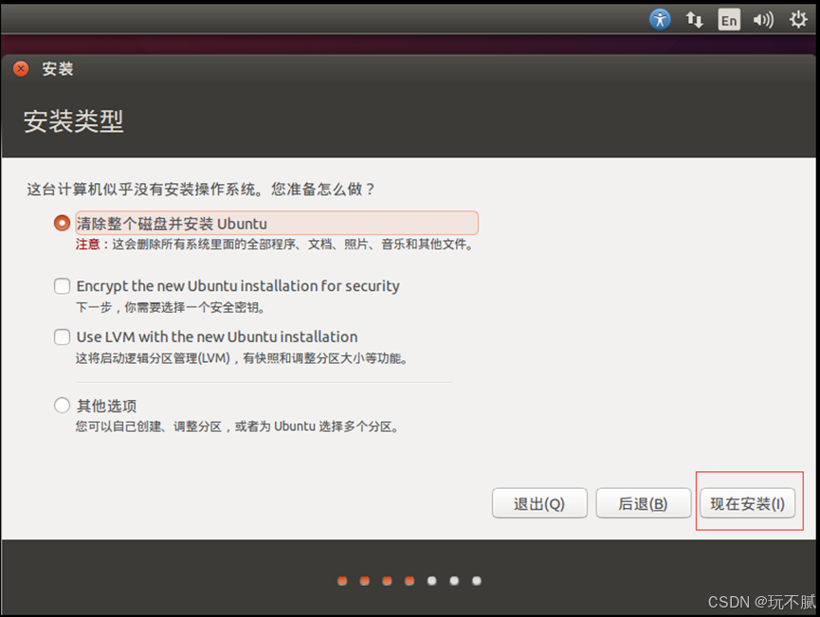Image resolution: width=820 pixels, height=617 pixels.
Task: Enable Use LVM with new installation checkbox
Action: (62, 336)
